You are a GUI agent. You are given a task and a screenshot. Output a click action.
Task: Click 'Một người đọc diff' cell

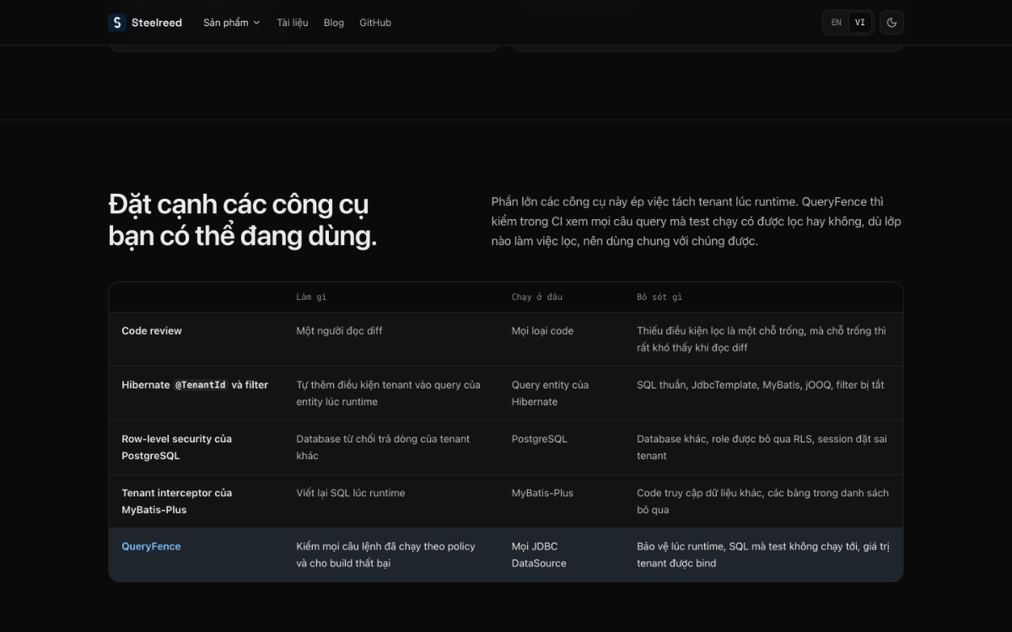pyautogui.click(x=339, y=331)
